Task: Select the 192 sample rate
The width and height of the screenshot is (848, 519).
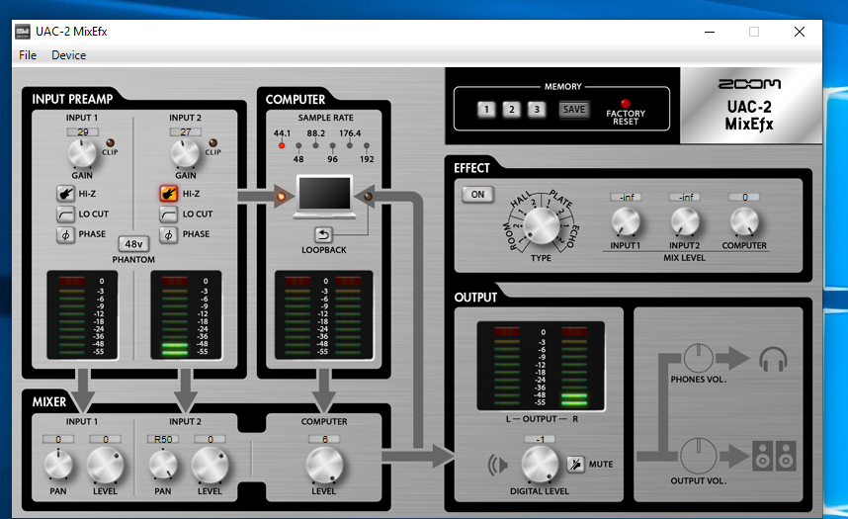Action: 367,145
